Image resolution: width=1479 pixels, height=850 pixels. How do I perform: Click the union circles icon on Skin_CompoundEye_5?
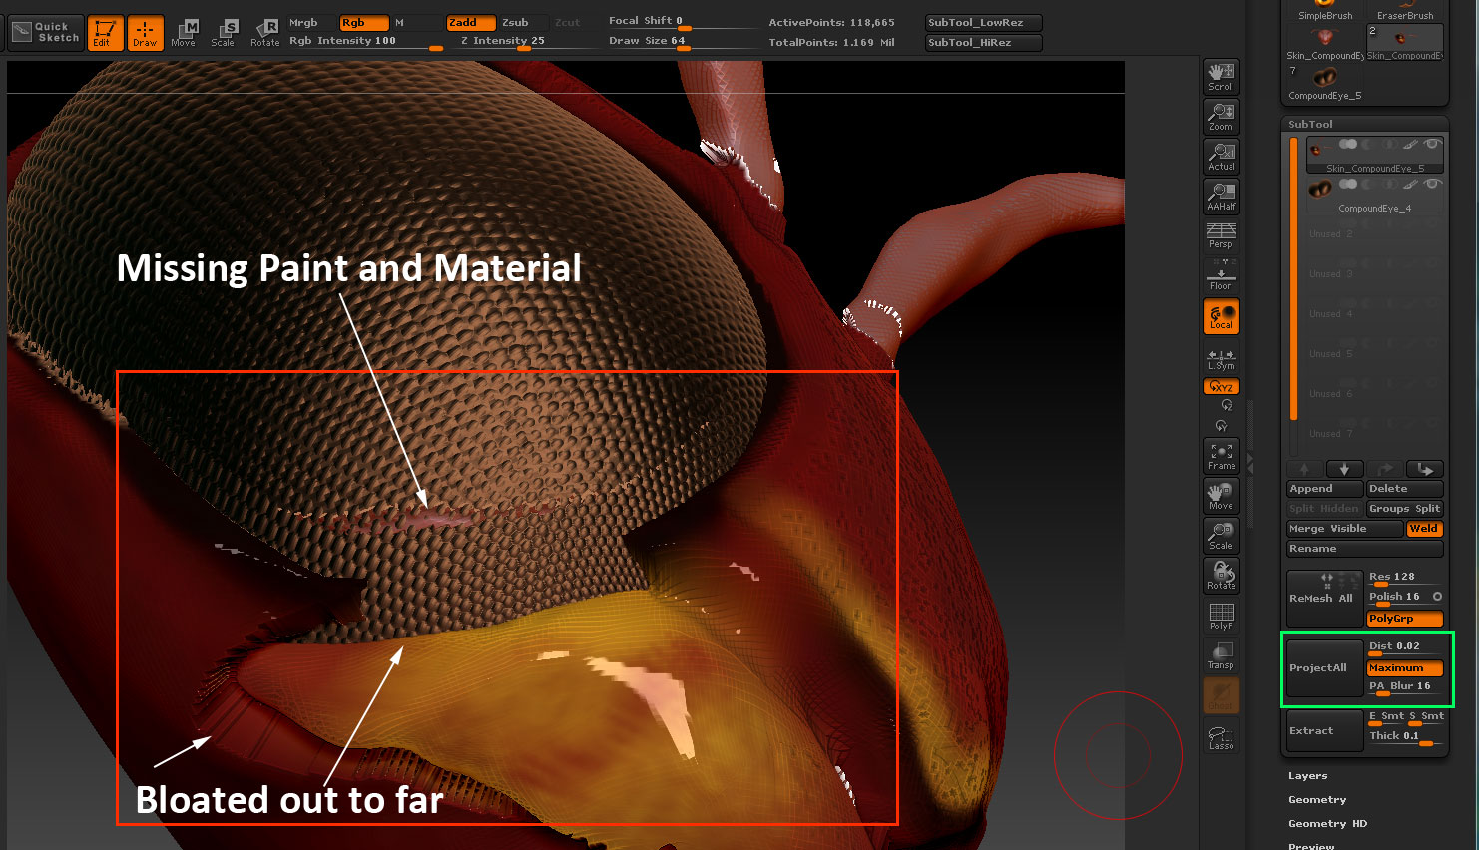coord(1348,145)
